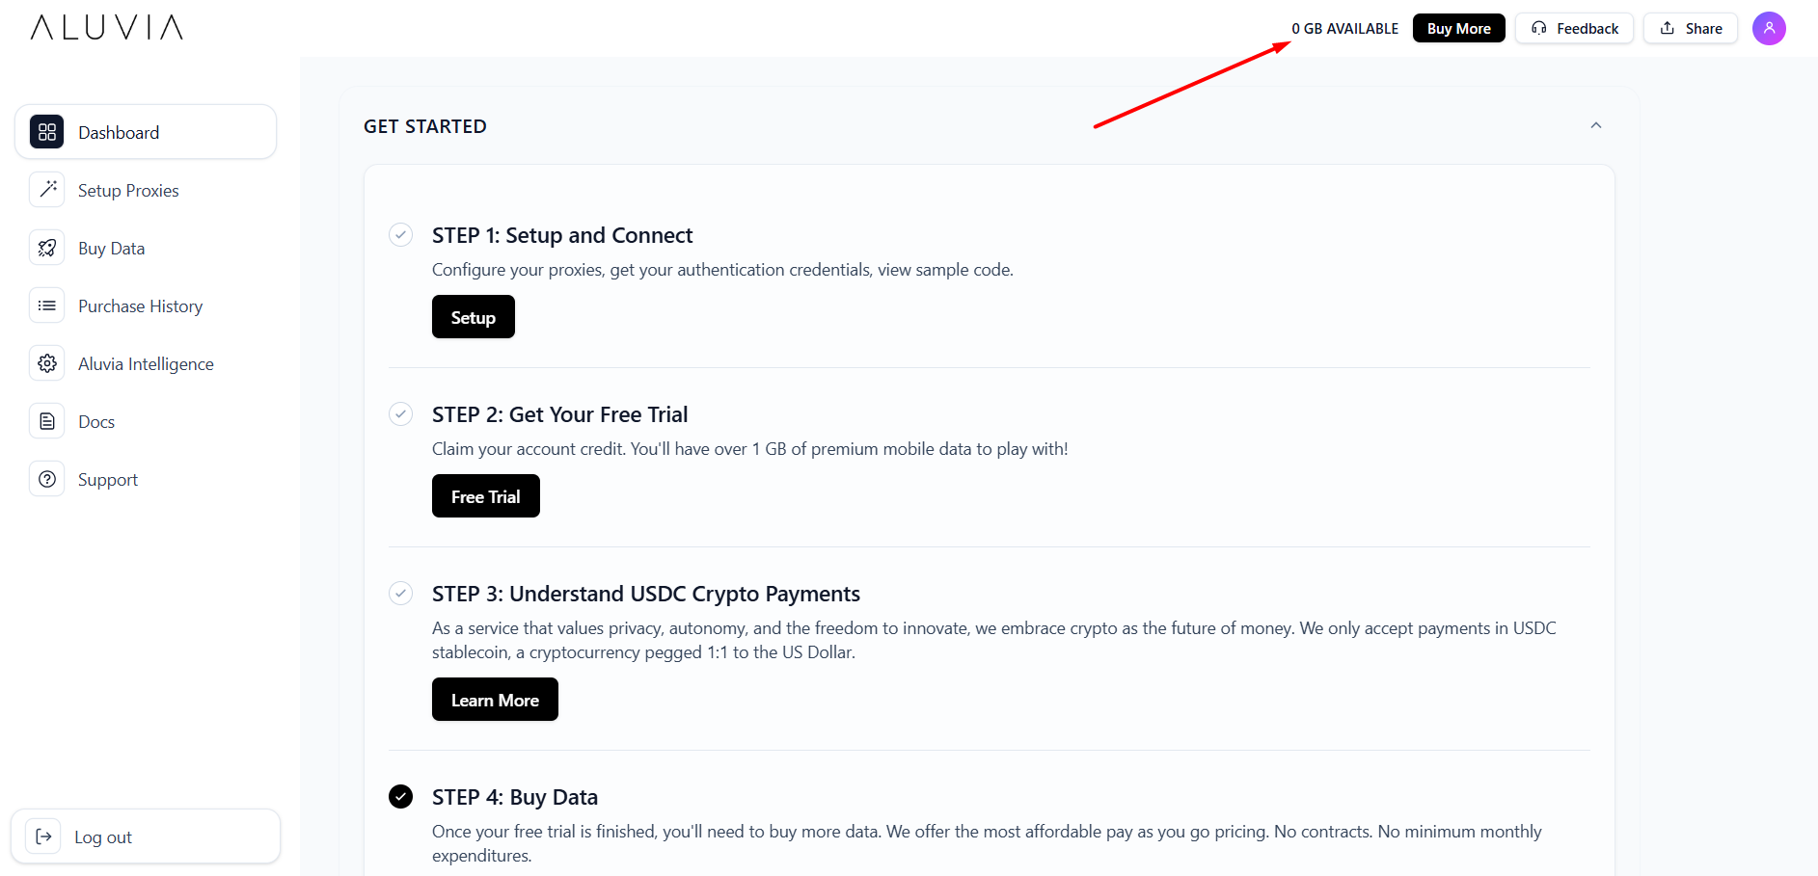Mark Step 1 Setup and Connect complete

(x=400, y=234)
